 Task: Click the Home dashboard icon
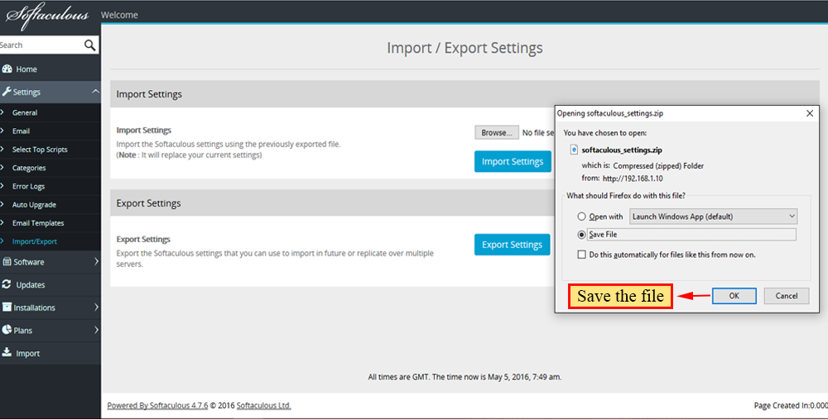tap(7, 69)
